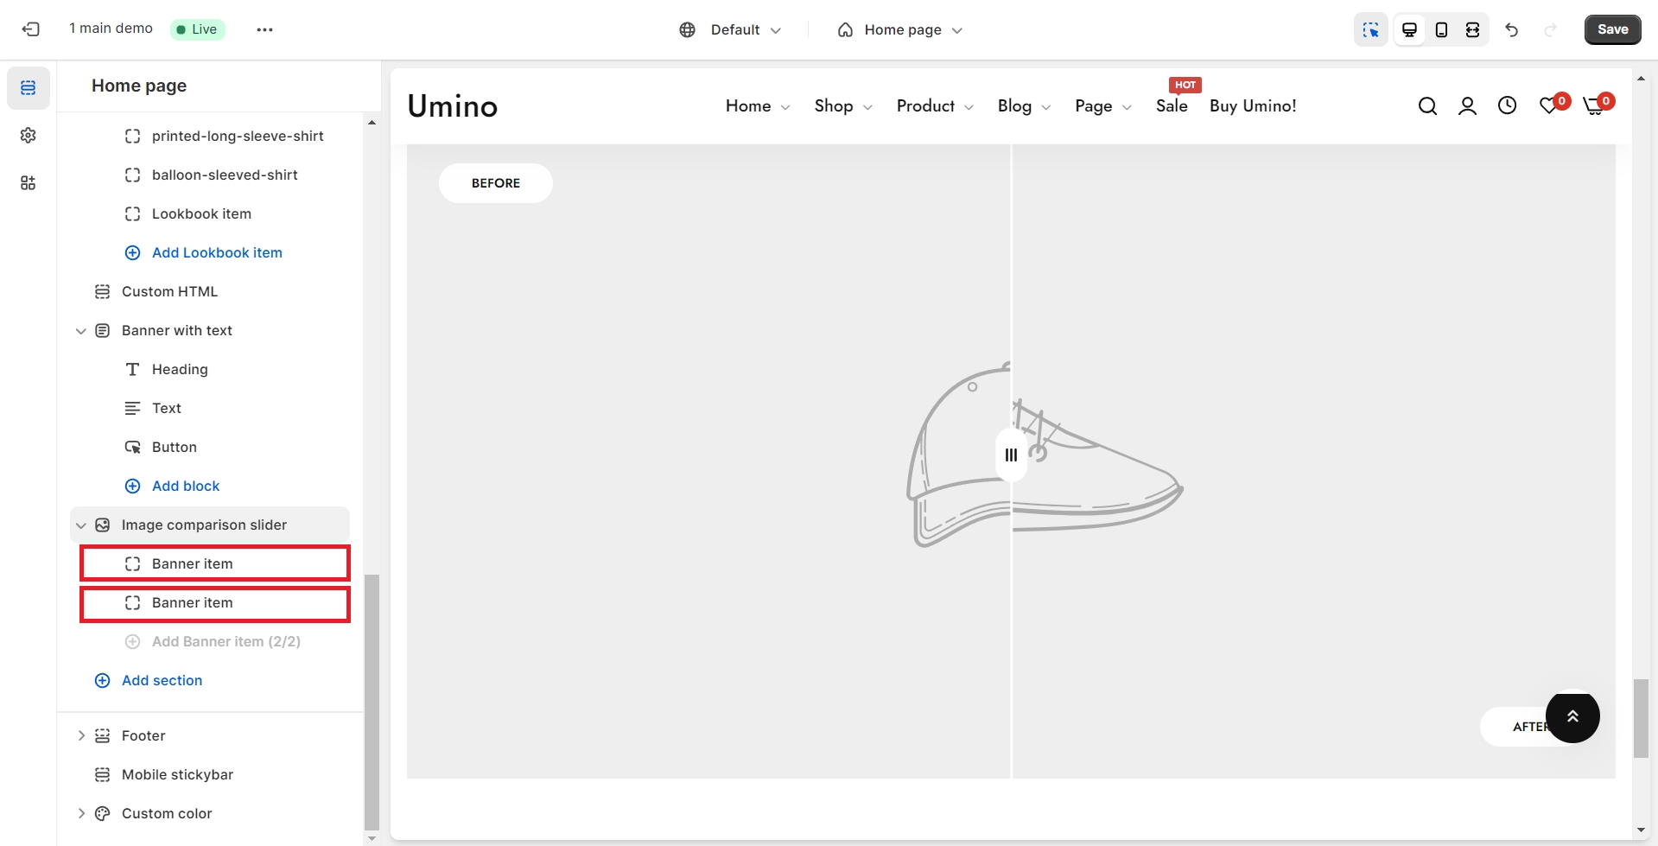Switch to mobile preview
The image size is (1658, 846).
click(x=1441, y=30)
